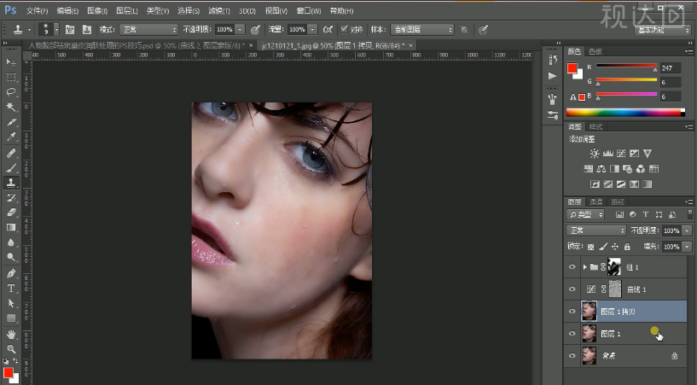Expand the 组 1 group
Image resolution: width=697 pixels, height=385 pixels.
click(x=585, y=267)
